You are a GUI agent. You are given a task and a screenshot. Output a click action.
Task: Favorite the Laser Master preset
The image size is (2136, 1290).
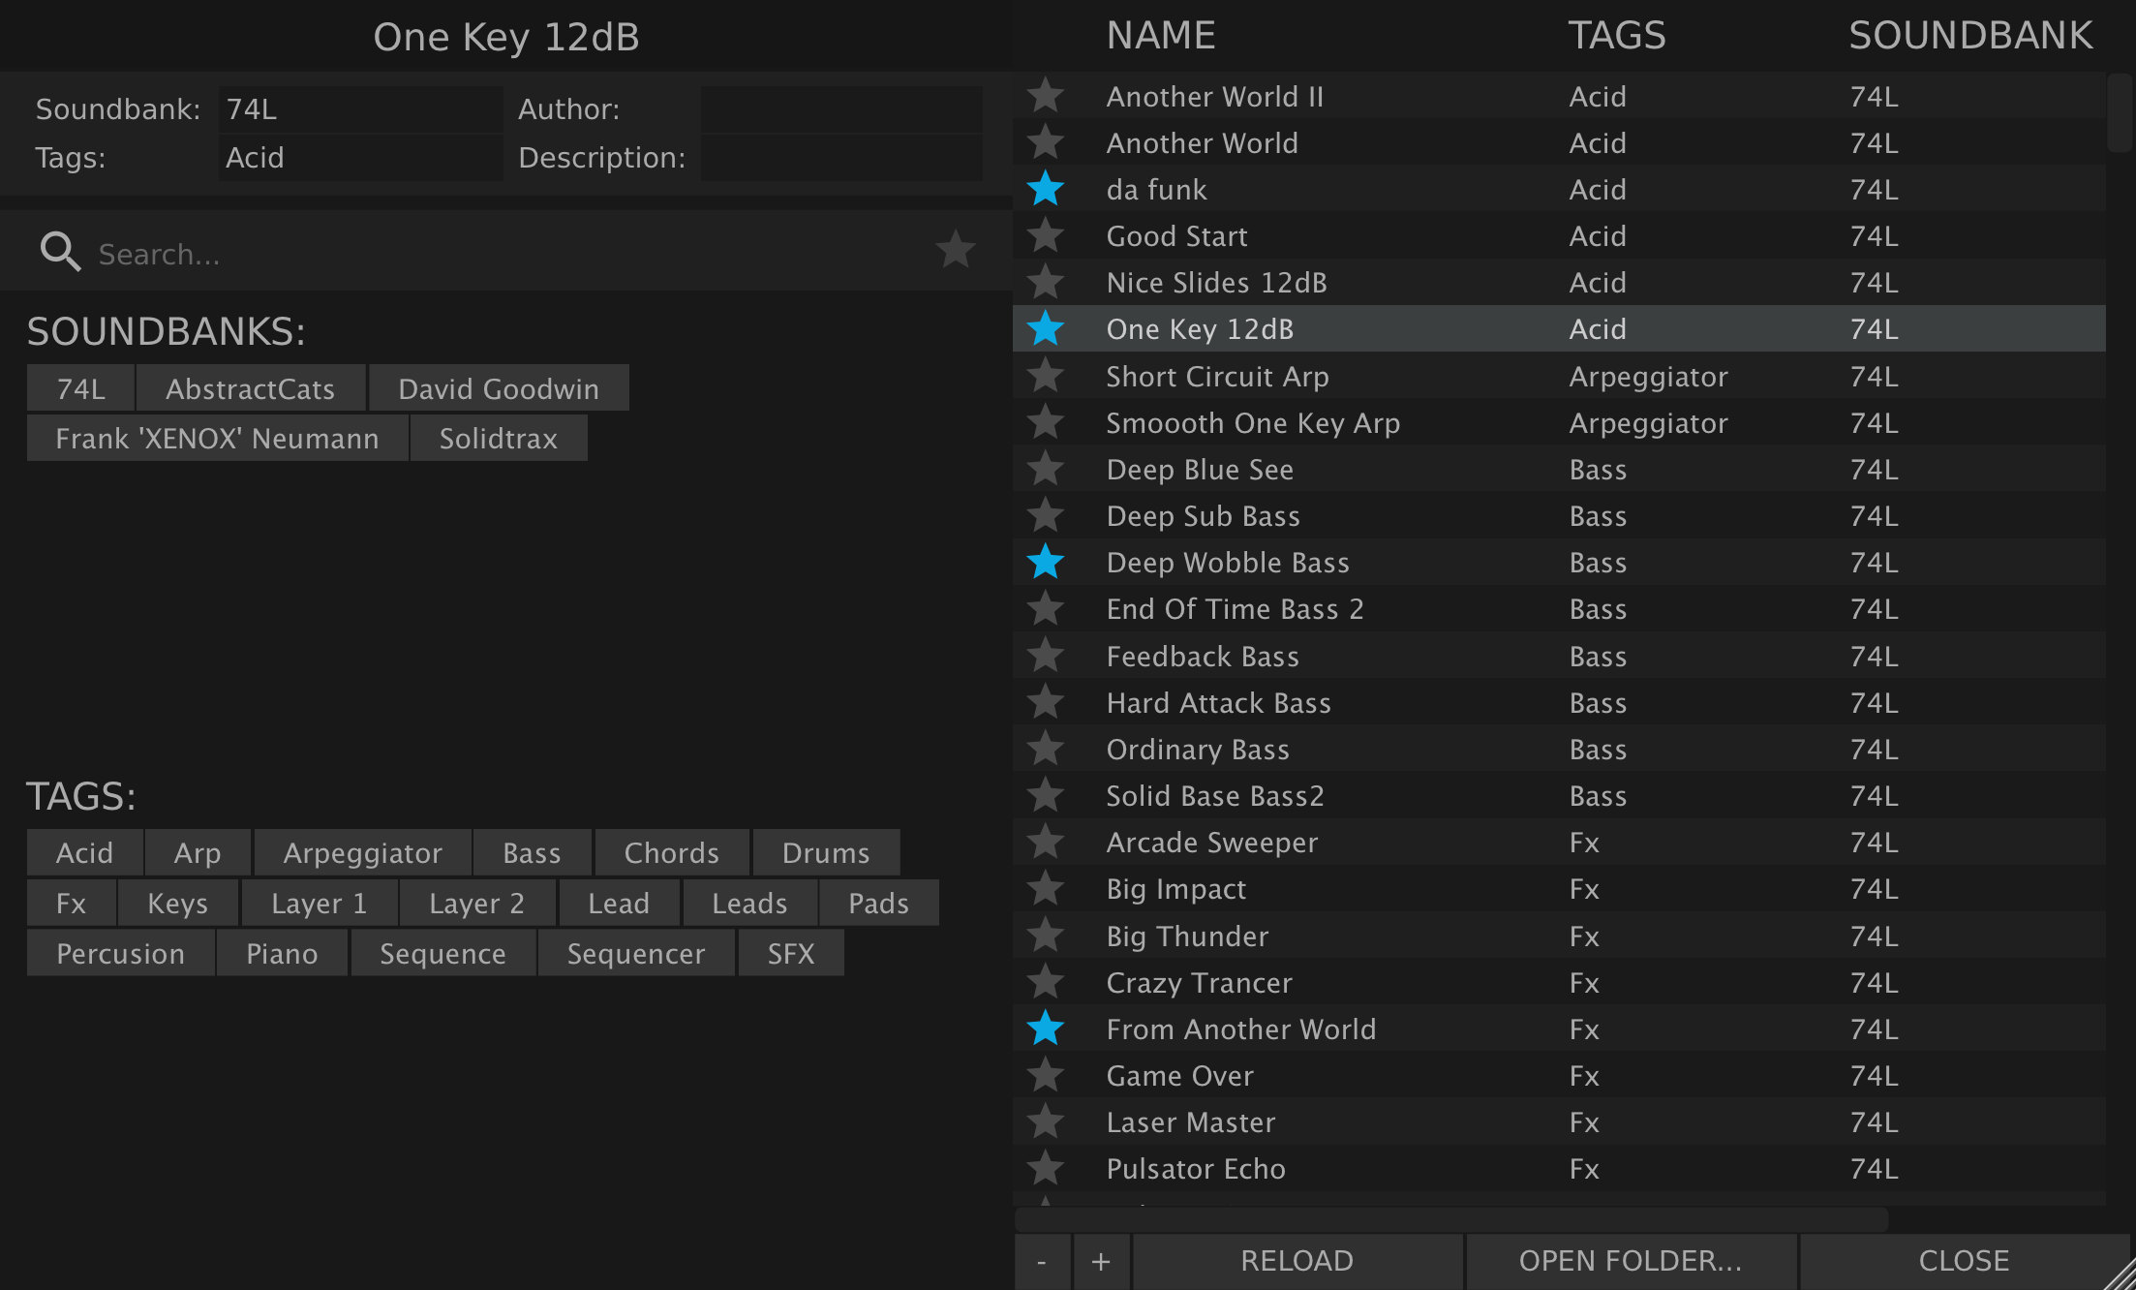(x=1045, y=1121)
